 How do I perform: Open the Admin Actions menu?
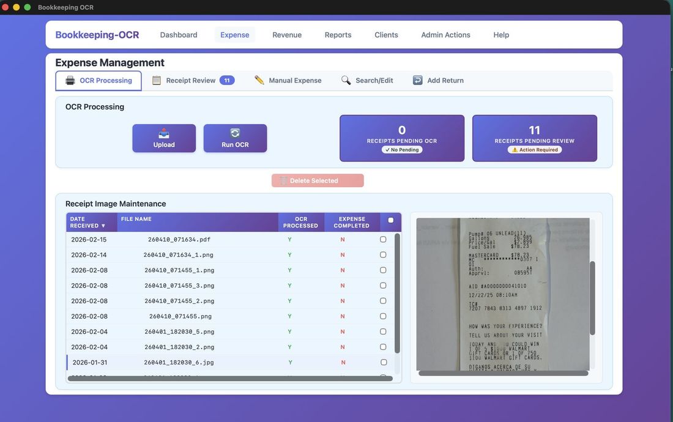pos(445,35)
